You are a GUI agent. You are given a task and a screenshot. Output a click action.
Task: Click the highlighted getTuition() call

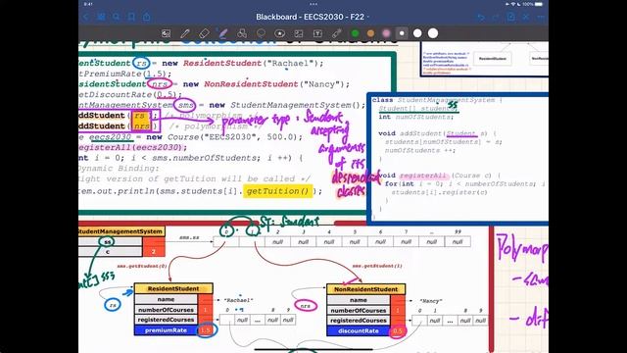click(277, 191)
